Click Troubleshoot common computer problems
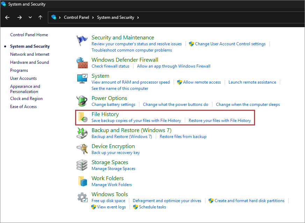Screen dimensions: 305x223 (132, 50)
